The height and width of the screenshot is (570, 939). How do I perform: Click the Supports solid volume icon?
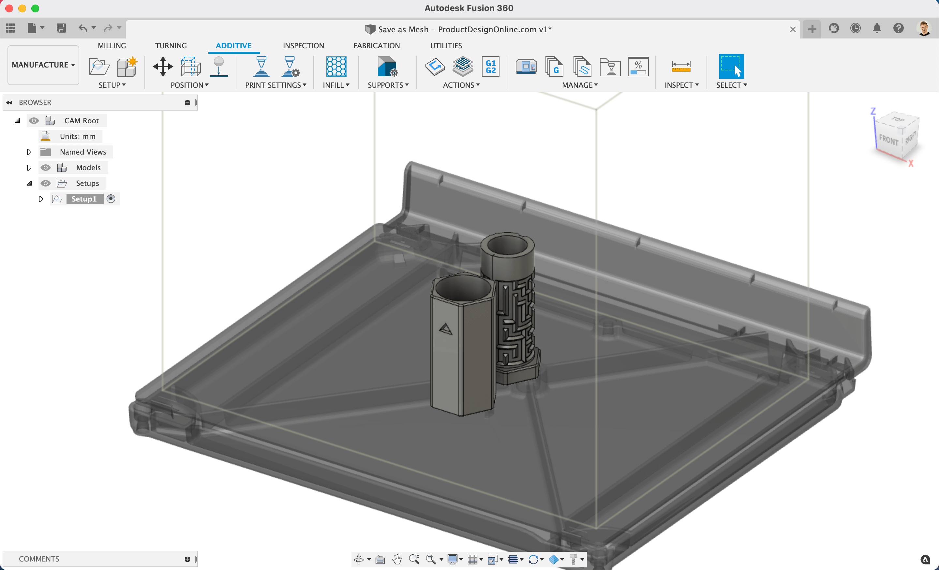tap(388, 67)
